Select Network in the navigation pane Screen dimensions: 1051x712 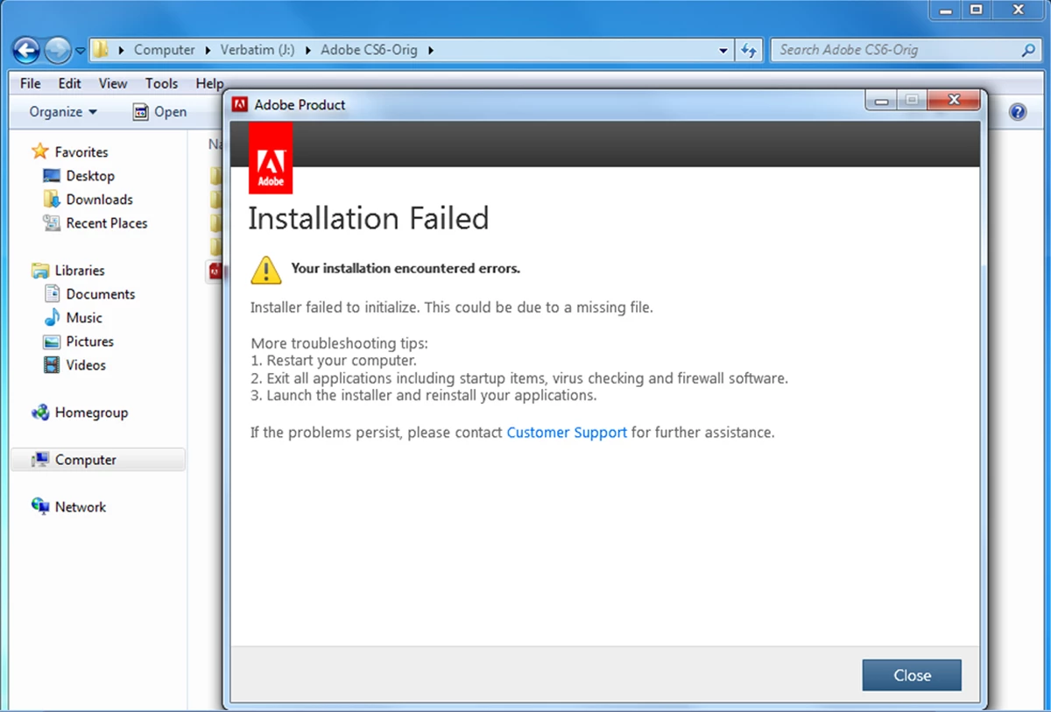(x=81, y=507)
